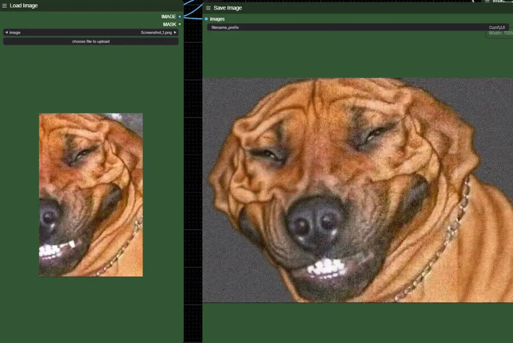Open the Save Image node menu icon
Screen dimensions: 513x343
[208, 8]
